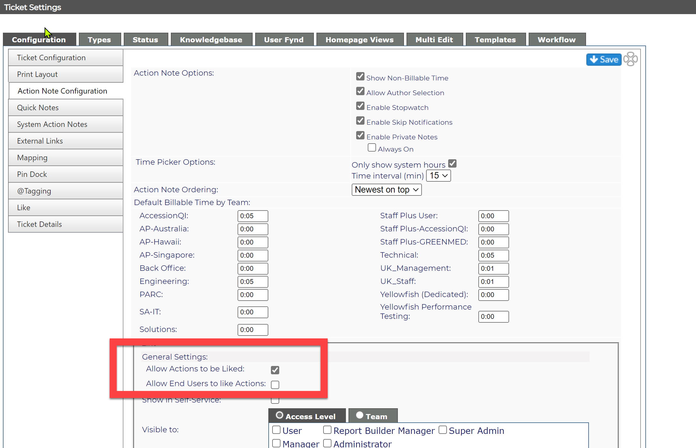Go to the Templates tab
The height and width of the screenshot is (448, 696).
pyautogui.click(x=496, y=40)
